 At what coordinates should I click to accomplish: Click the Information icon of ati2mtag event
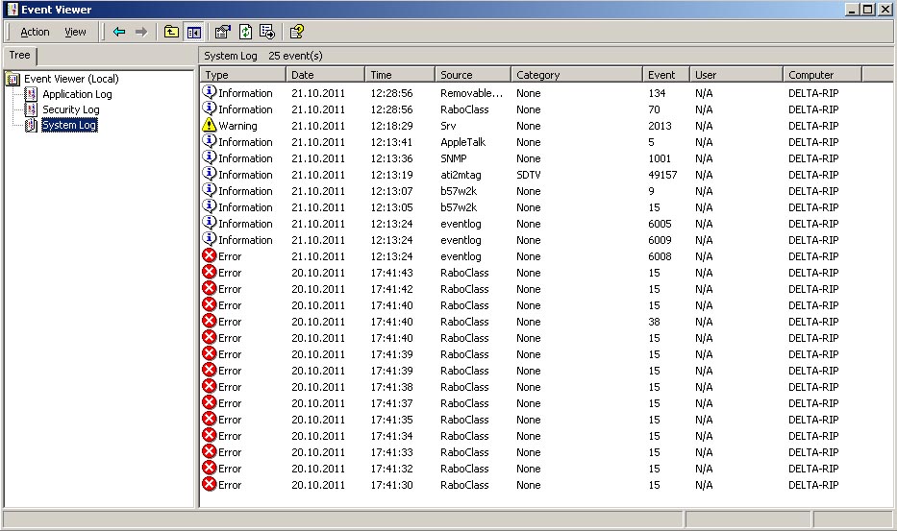210,174
